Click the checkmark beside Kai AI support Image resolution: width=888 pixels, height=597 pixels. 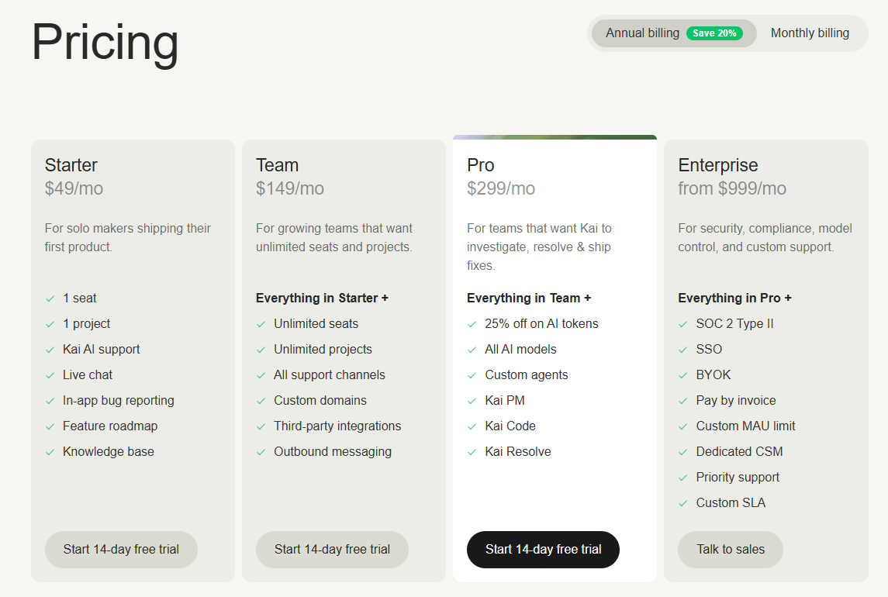click(x=50, y=350)
